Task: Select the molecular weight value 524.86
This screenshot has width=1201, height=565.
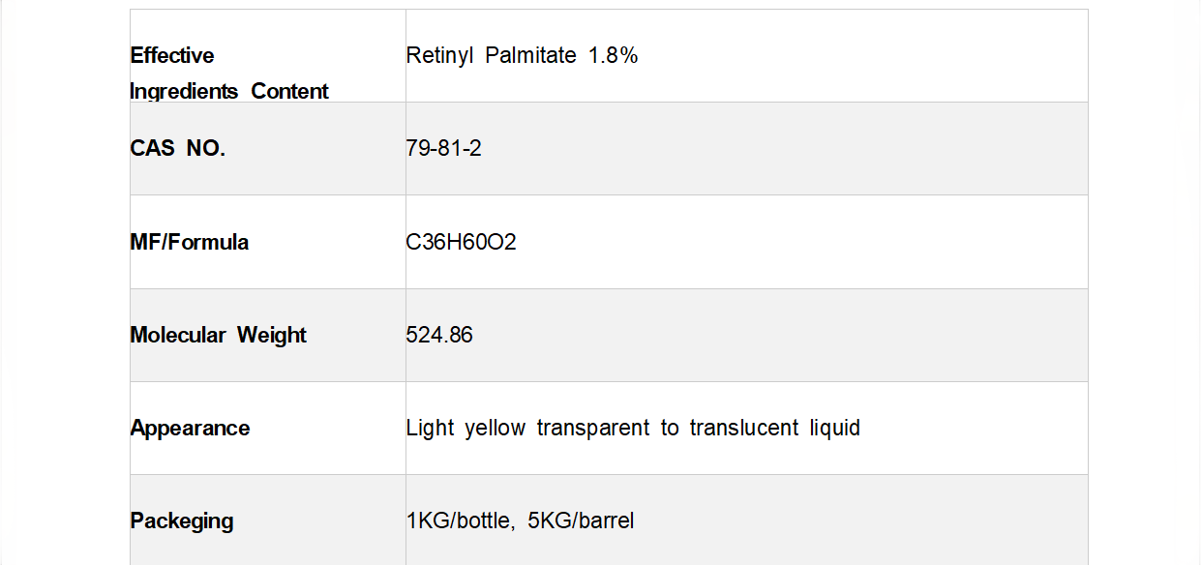Action: coord(439,335)
